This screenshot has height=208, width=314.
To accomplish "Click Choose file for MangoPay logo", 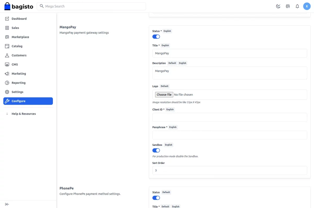I will 164,95.
